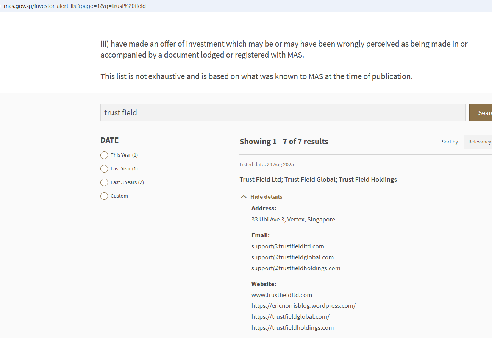
Task: Open the www.trustfieldltd.com website link
Action: pos(281,295)
